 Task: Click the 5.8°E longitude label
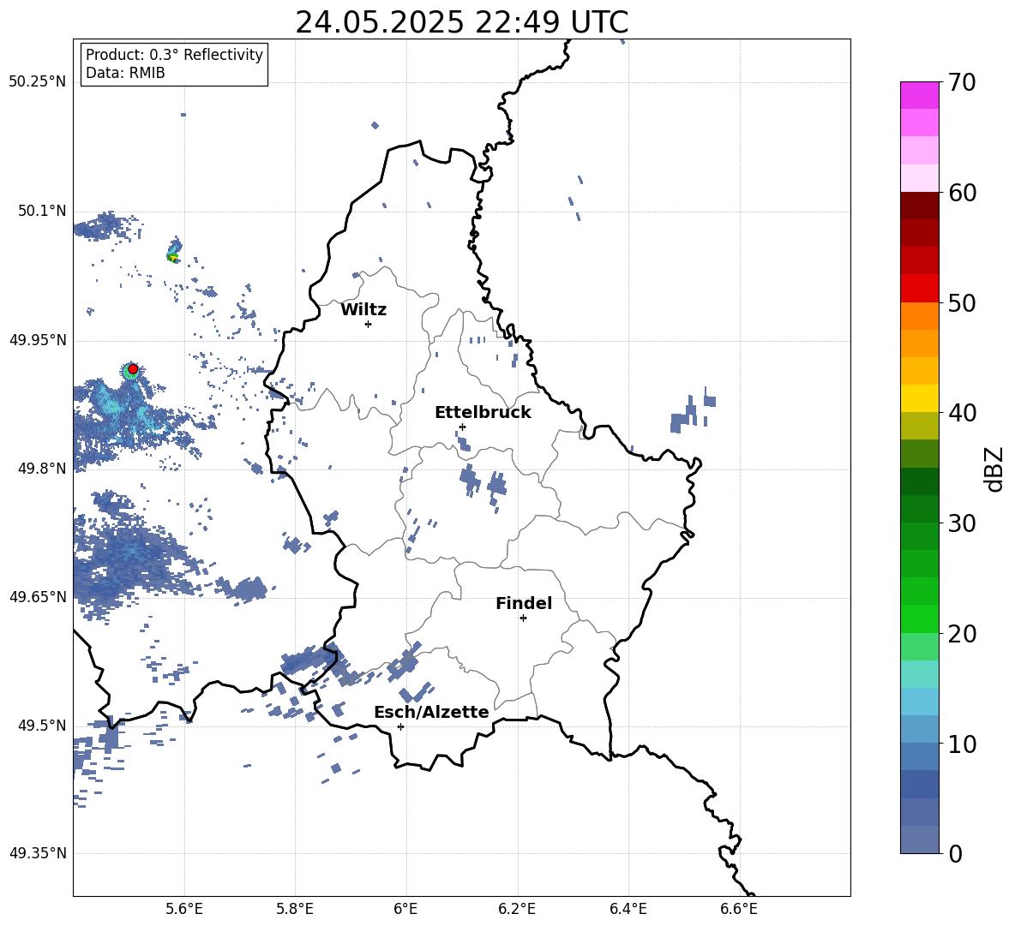[295, 909]
